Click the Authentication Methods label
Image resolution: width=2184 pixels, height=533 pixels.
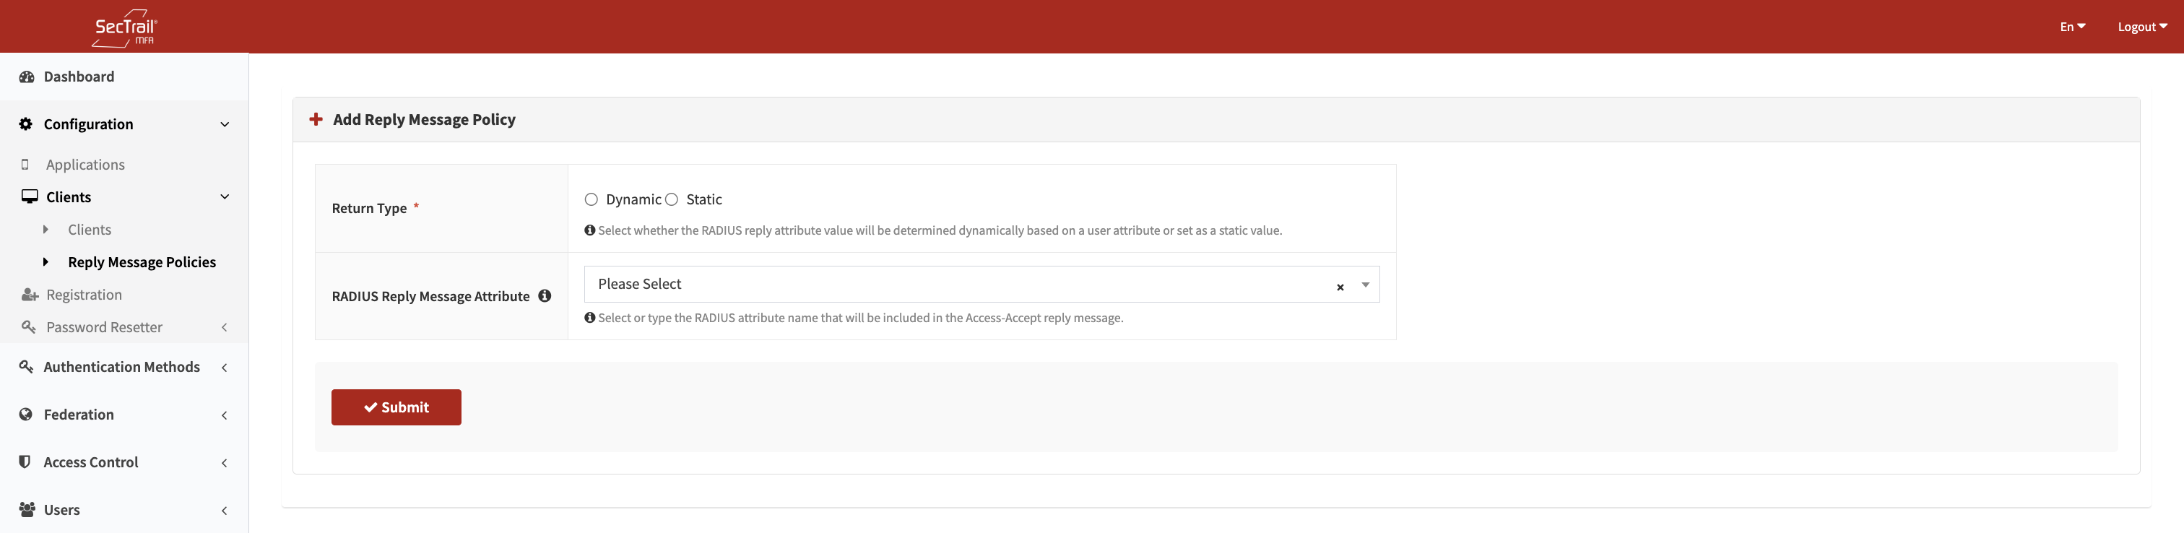(122, 367)
